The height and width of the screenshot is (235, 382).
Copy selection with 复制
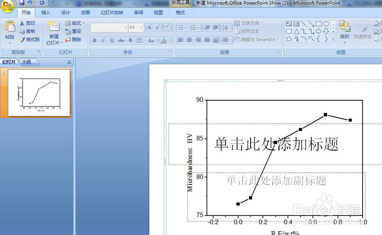(x=28, y=31)
